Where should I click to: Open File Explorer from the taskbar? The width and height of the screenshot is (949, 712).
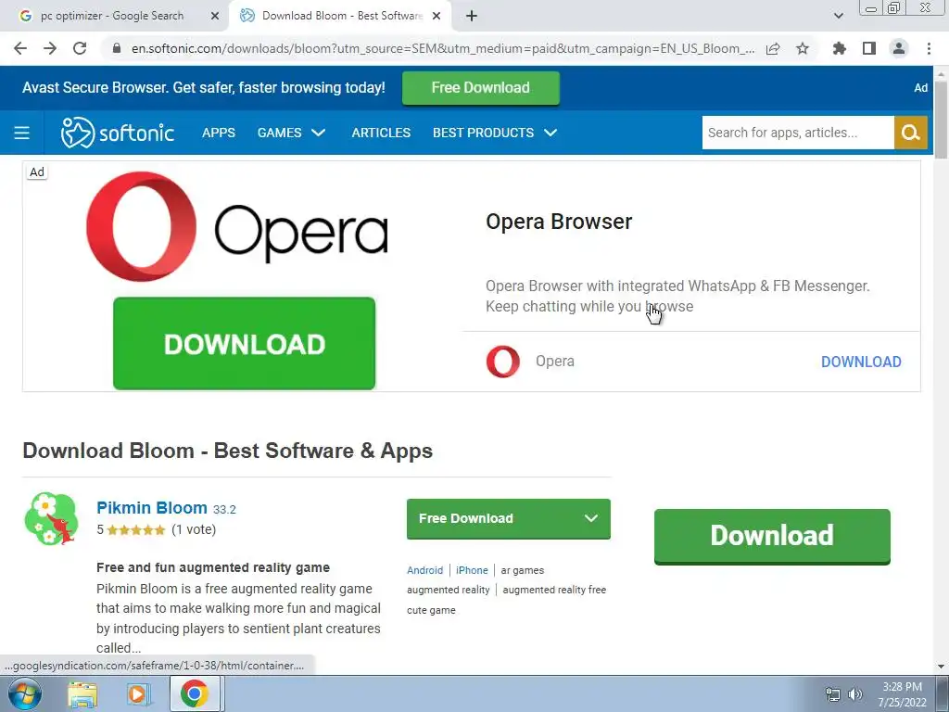pyautogui.click(x=82, y=694)
